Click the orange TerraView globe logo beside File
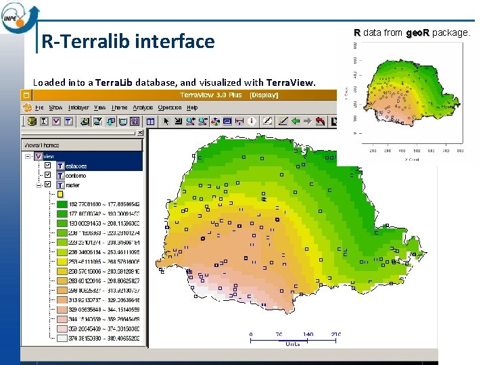This screenshot has width=487, height=365. pyautogui.click(x=27, y=107)
